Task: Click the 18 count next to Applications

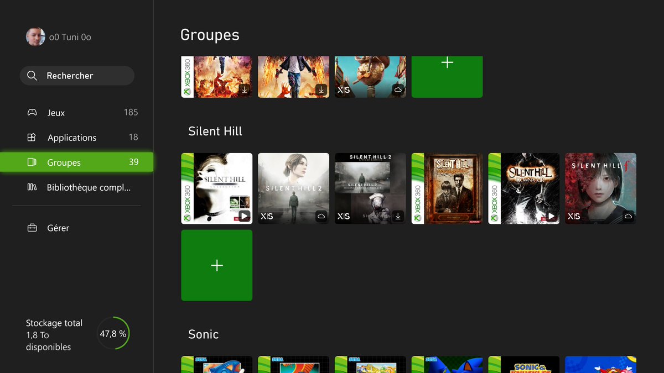Action: [133, 137]
